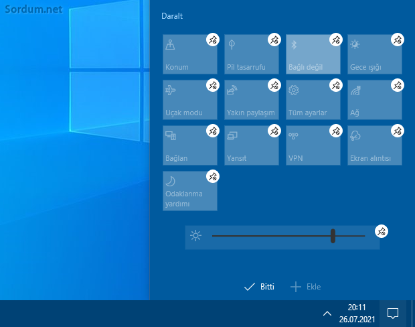
Task: Click the Show desktop strip at taskbar edge
Action: 412,314
